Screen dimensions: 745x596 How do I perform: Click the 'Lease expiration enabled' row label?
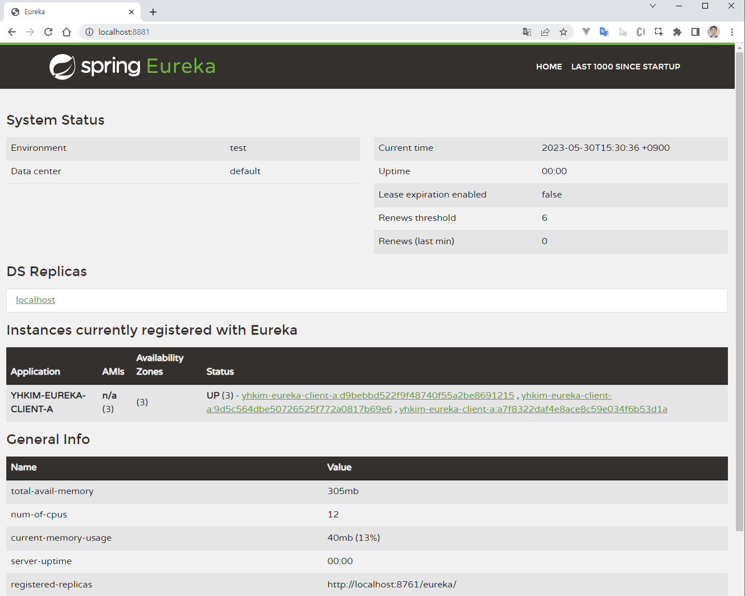click(433, 195)
